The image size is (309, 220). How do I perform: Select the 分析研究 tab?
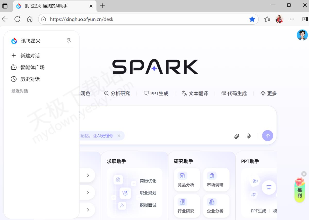(x=117, y=94)
